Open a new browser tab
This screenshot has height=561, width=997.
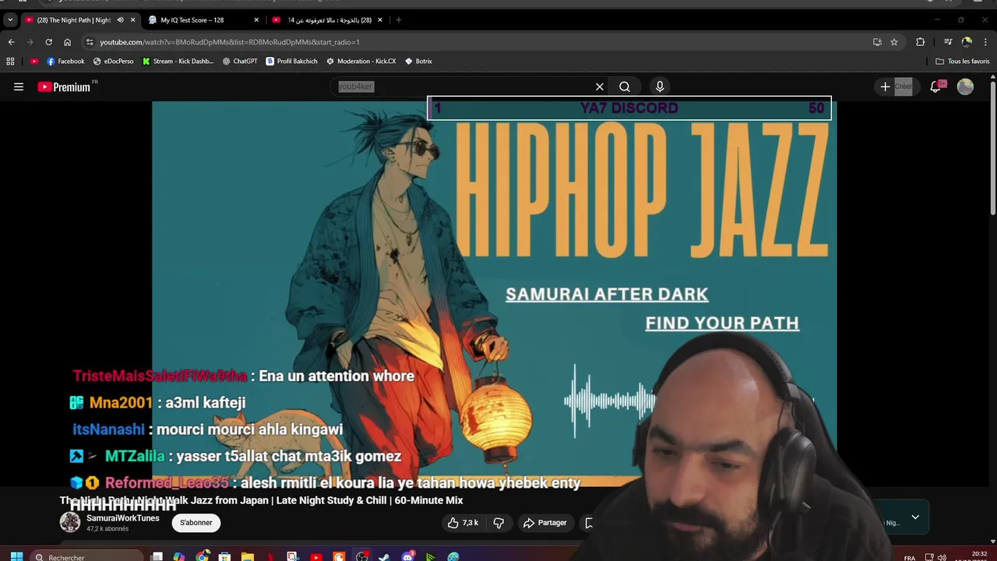click(398, 20)
